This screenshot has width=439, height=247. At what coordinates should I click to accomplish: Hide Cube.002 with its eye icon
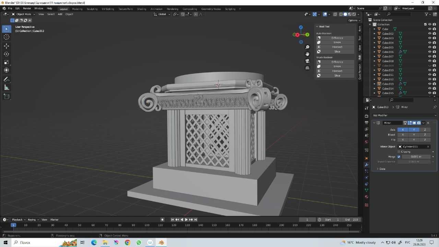tap(429, 34)
